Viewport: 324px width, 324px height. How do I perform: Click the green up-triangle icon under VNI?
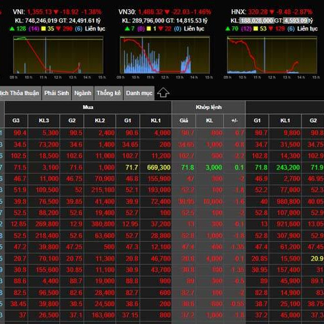pyautogui.click(x=13, y=28)
